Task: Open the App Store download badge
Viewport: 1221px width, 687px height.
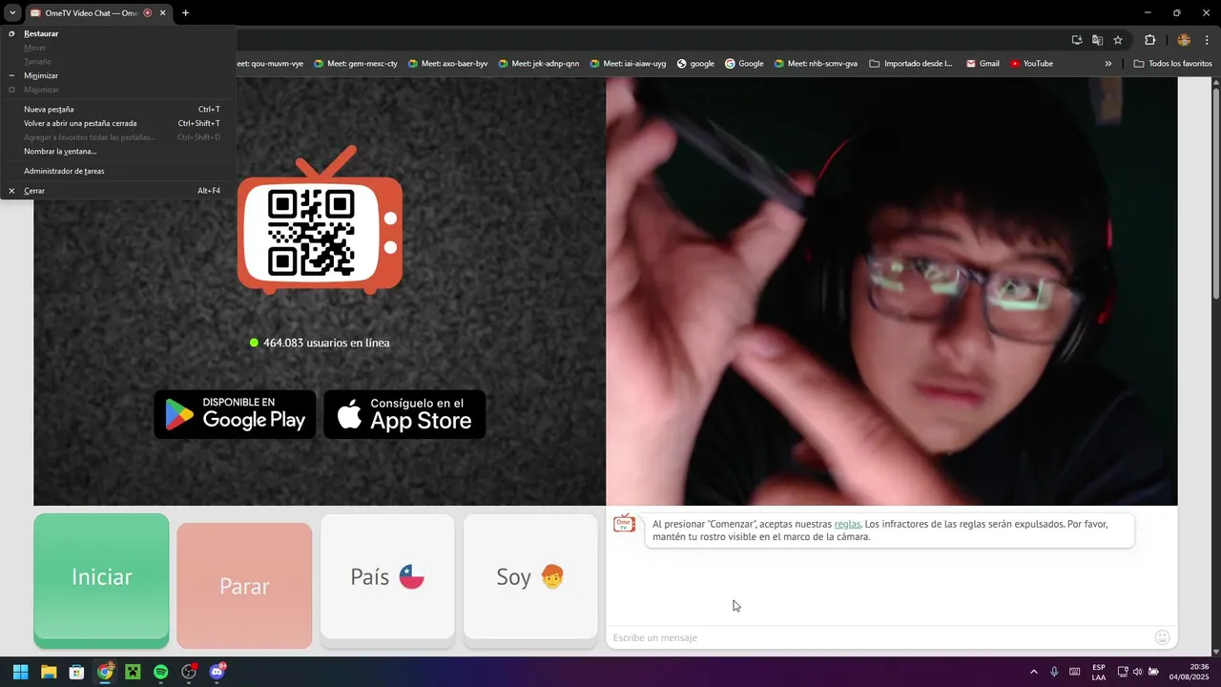Action: click(x=404, y=414)
